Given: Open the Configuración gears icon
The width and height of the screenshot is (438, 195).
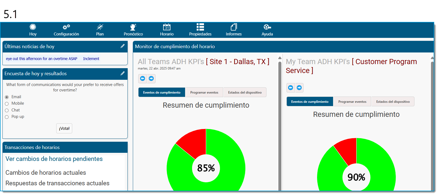Looking at the screenshot, I should [x=66, y=27].
